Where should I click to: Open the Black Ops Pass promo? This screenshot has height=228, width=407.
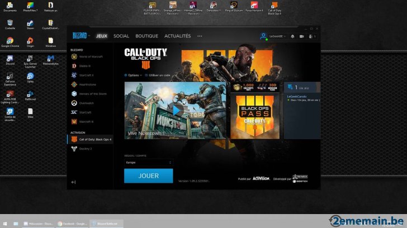[x=255, y=116]
